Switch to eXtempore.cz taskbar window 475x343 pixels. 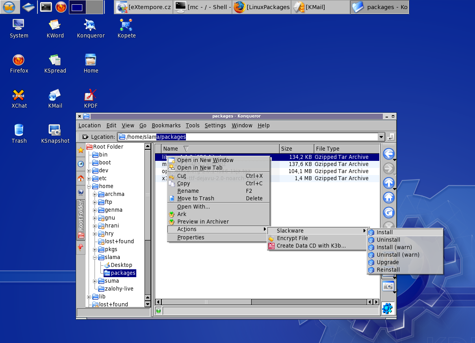pos(144,7)
